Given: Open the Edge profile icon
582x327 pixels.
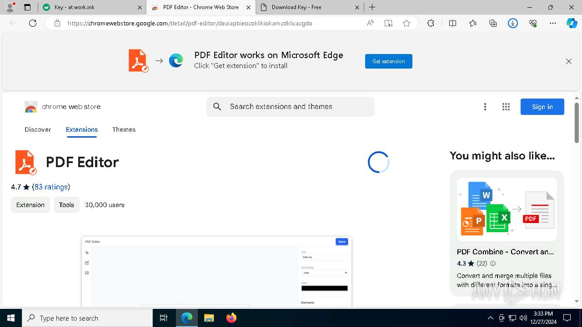Looking at the screenshot, I should click(10, 7).
